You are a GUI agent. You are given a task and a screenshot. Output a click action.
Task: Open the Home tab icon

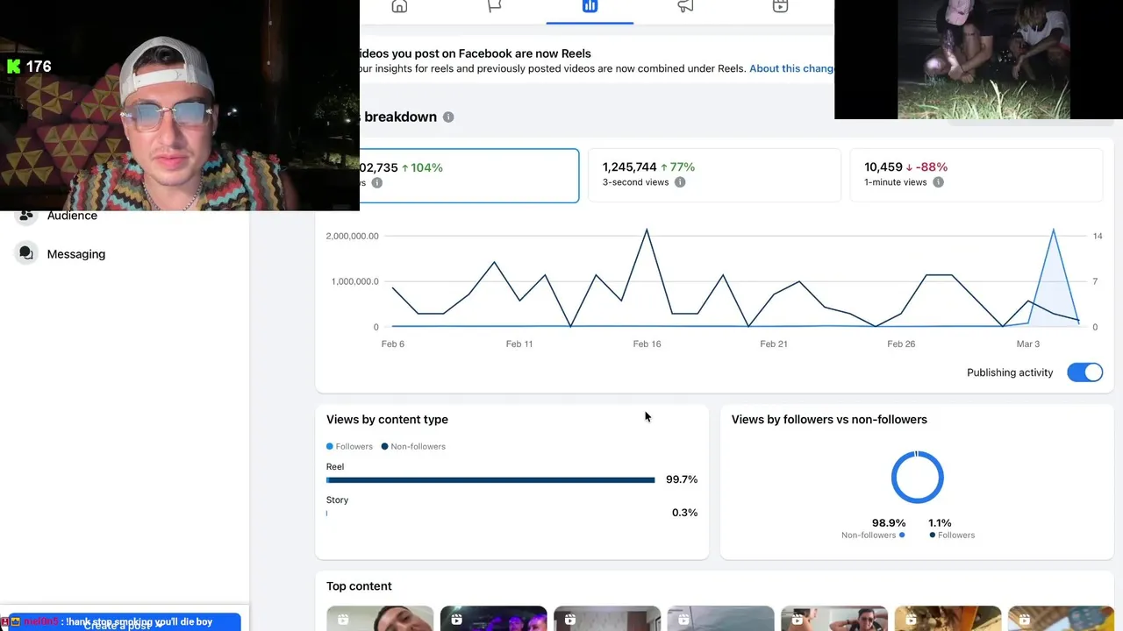399,6
